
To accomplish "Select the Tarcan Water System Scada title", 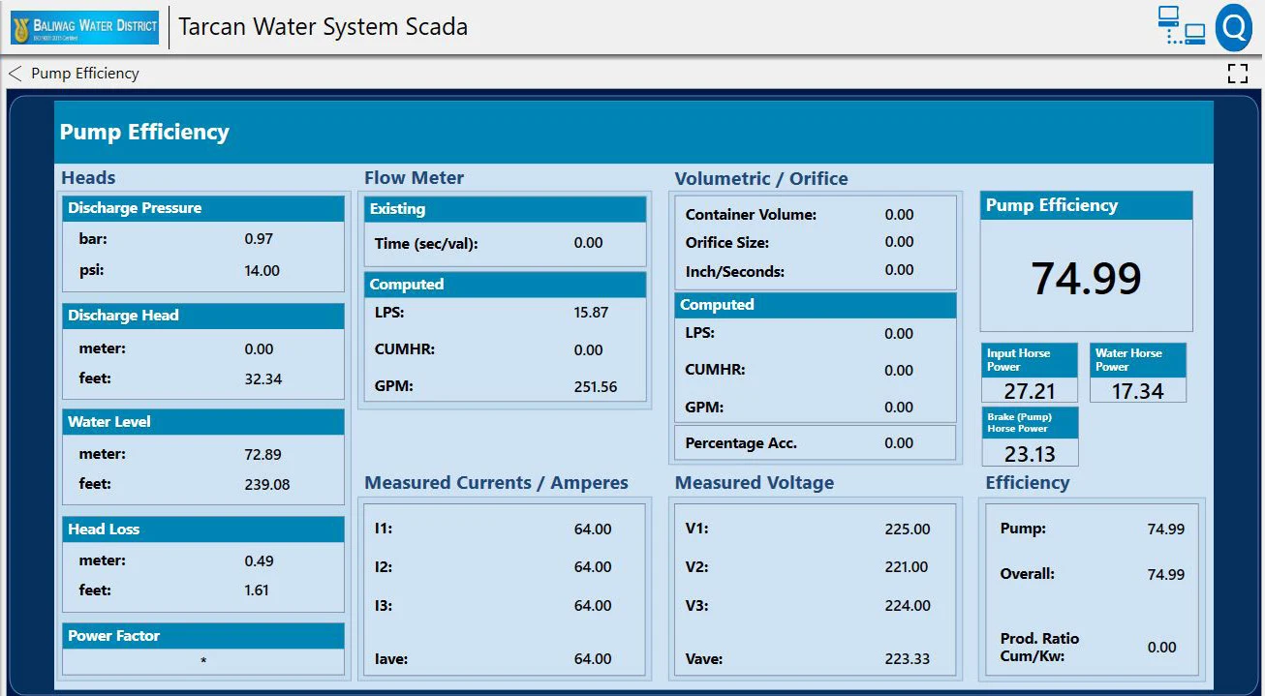I will point(322,26).
